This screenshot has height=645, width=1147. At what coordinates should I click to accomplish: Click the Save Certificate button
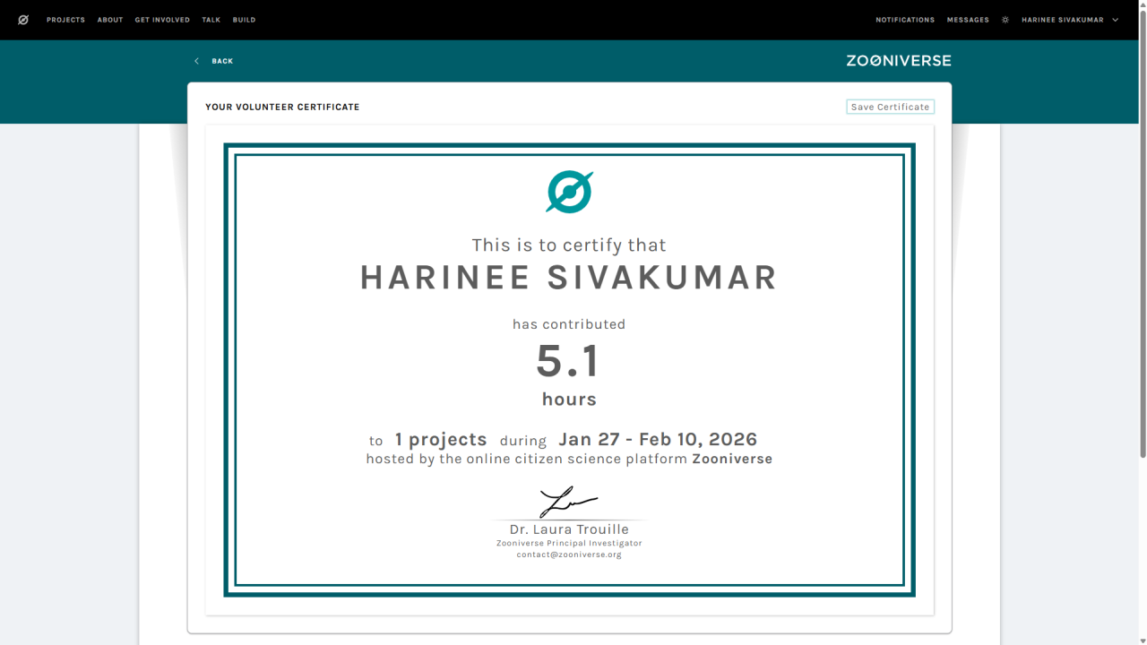point(890,107)
